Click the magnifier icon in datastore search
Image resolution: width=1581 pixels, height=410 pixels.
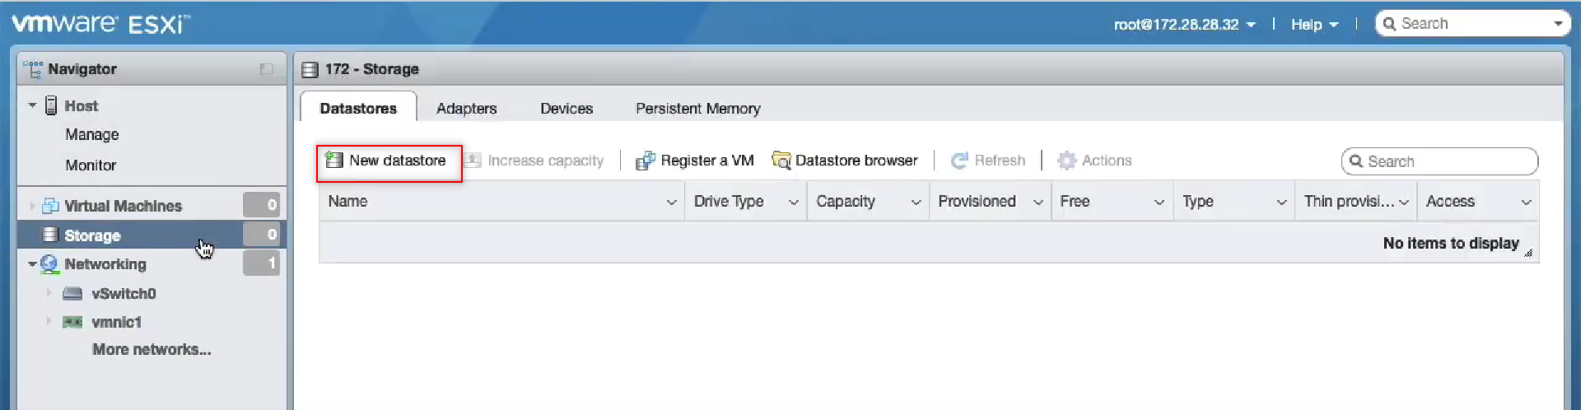[x=1355, y=161]
